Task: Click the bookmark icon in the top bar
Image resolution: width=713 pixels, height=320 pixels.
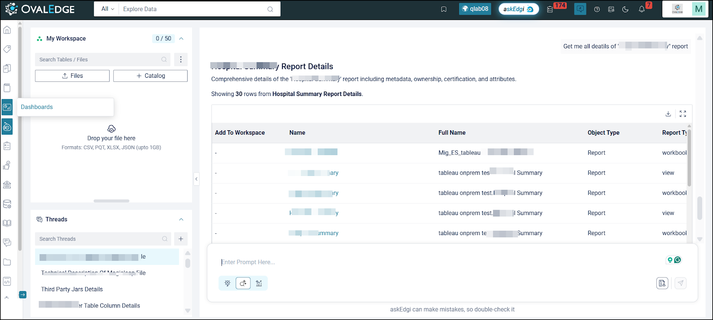Action: click(444, 9)
